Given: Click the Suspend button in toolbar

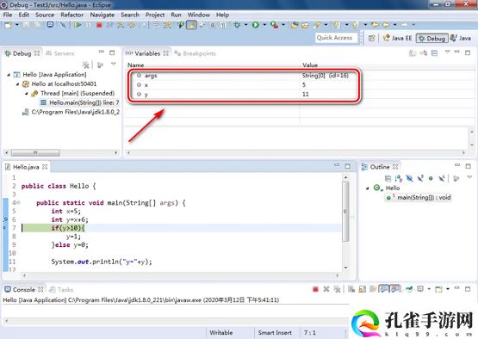Looking at the screenshot, I should (x=89, y=25).
